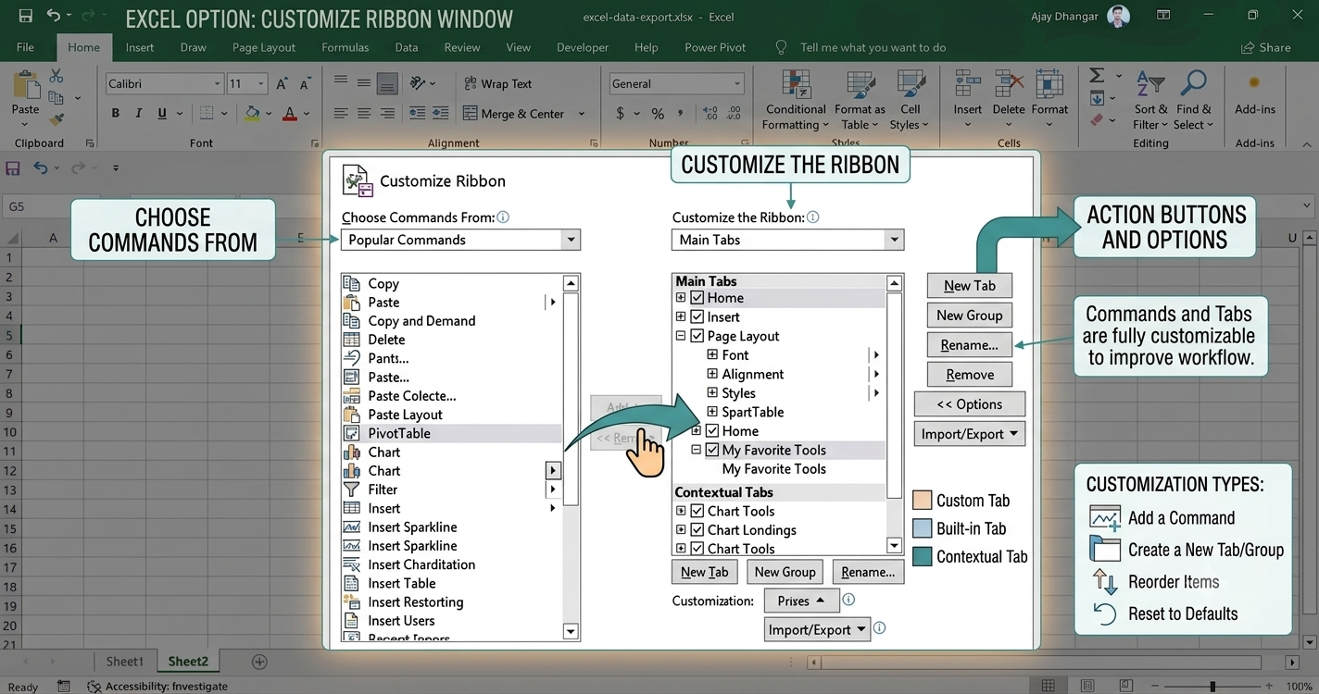Click the << Options button
Viewport: 1319px width, 694px height.
pos(970,404)
